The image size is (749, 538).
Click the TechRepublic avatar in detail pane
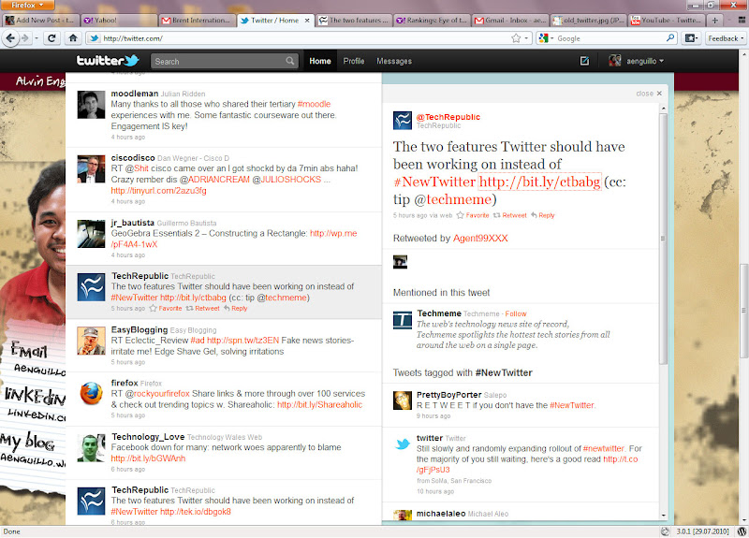(403, 121)
